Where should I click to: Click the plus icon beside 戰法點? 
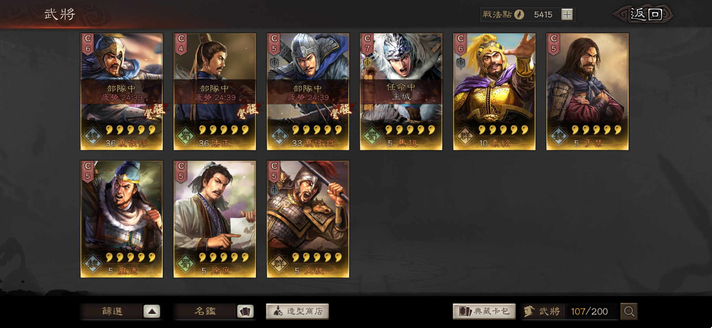click(x=567, y=14)
